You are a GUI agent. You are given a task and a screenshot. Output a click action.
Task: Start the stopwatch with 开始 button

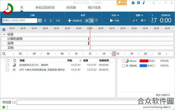[115, 21]
